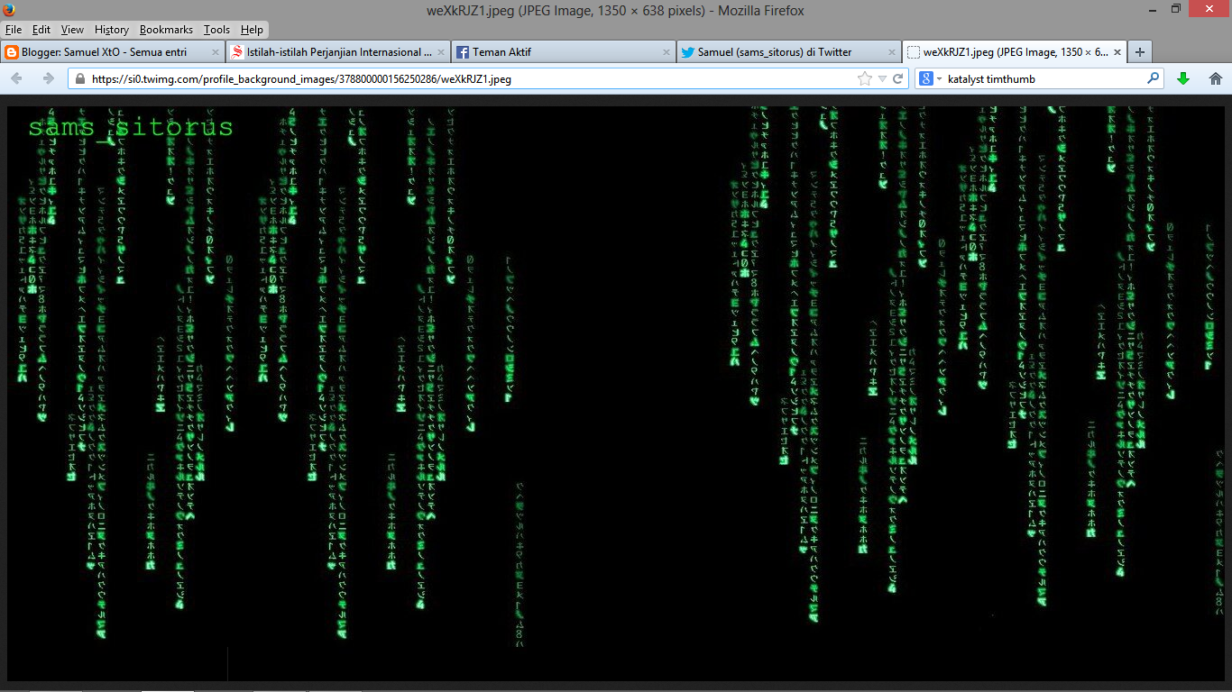Image resolution: width=1232 pixels, height=692 pixels.
Task: Open the Tools menu
Action: click(x=216, y=30)
